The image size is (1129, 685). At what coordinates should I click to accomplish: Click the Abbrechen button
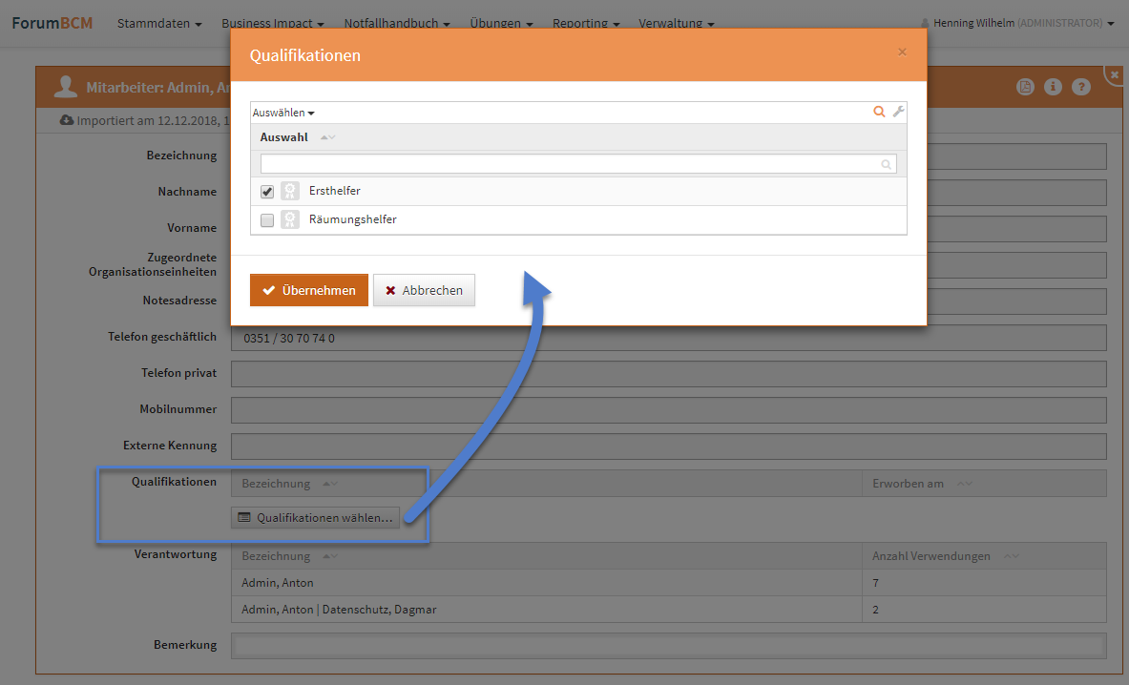(x=424, y=291)
